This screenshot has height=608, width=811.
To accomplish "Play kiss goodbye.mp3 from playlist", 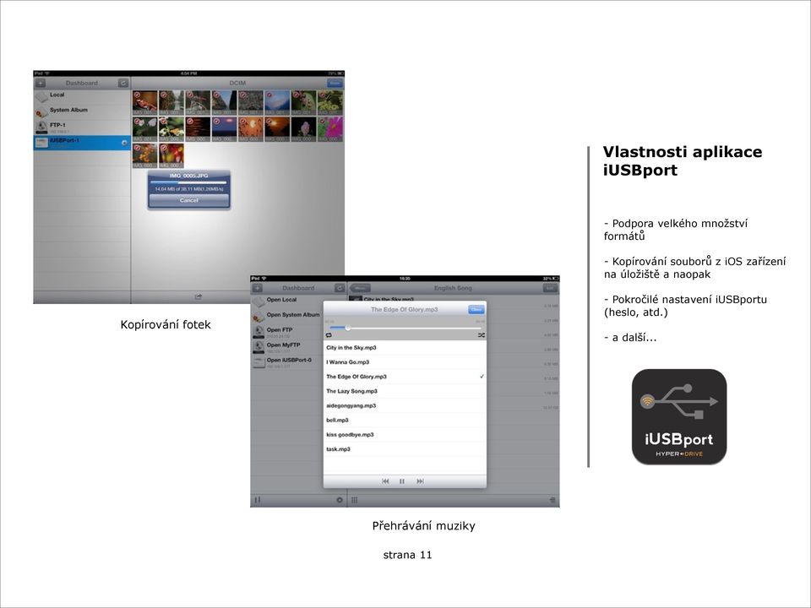I will 405,435.
